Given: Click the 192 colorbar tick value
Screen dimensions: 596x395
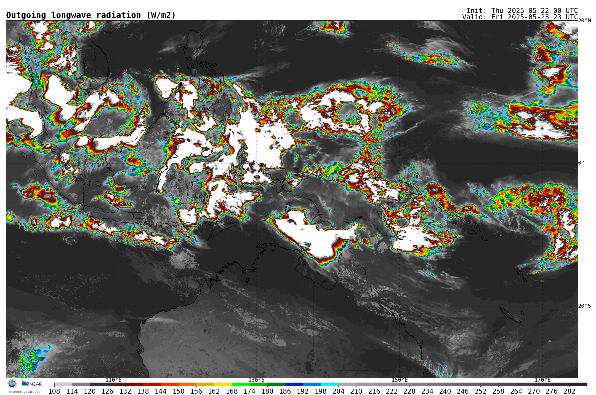Looking at the screenshot, I should coord(303,391).
